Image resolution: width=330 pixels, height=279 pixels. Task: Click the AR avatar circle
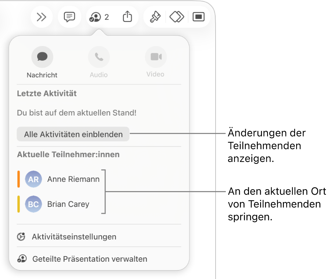(x=33, y=179)
